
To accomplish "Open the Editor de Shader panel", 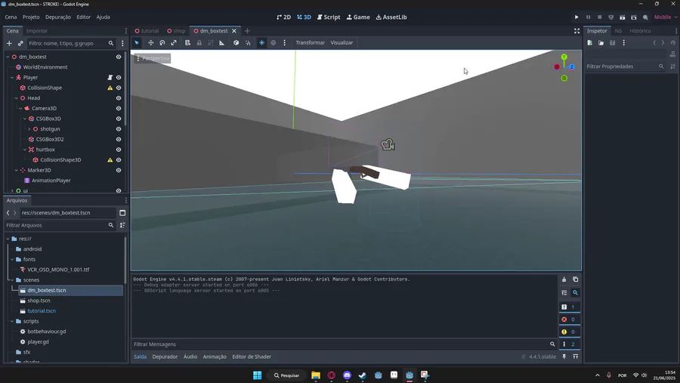I will tap(252, 357).
